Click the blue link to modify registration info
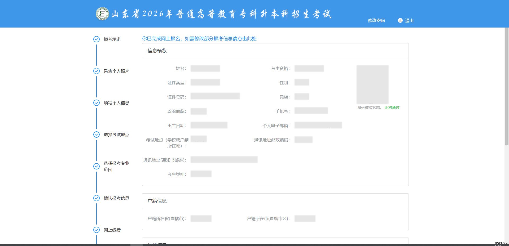The height and width of the screenshot is (246, 509). [x=199, y=39]
